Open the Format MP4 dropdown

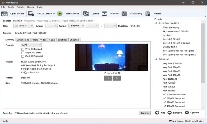pos(31,45)
